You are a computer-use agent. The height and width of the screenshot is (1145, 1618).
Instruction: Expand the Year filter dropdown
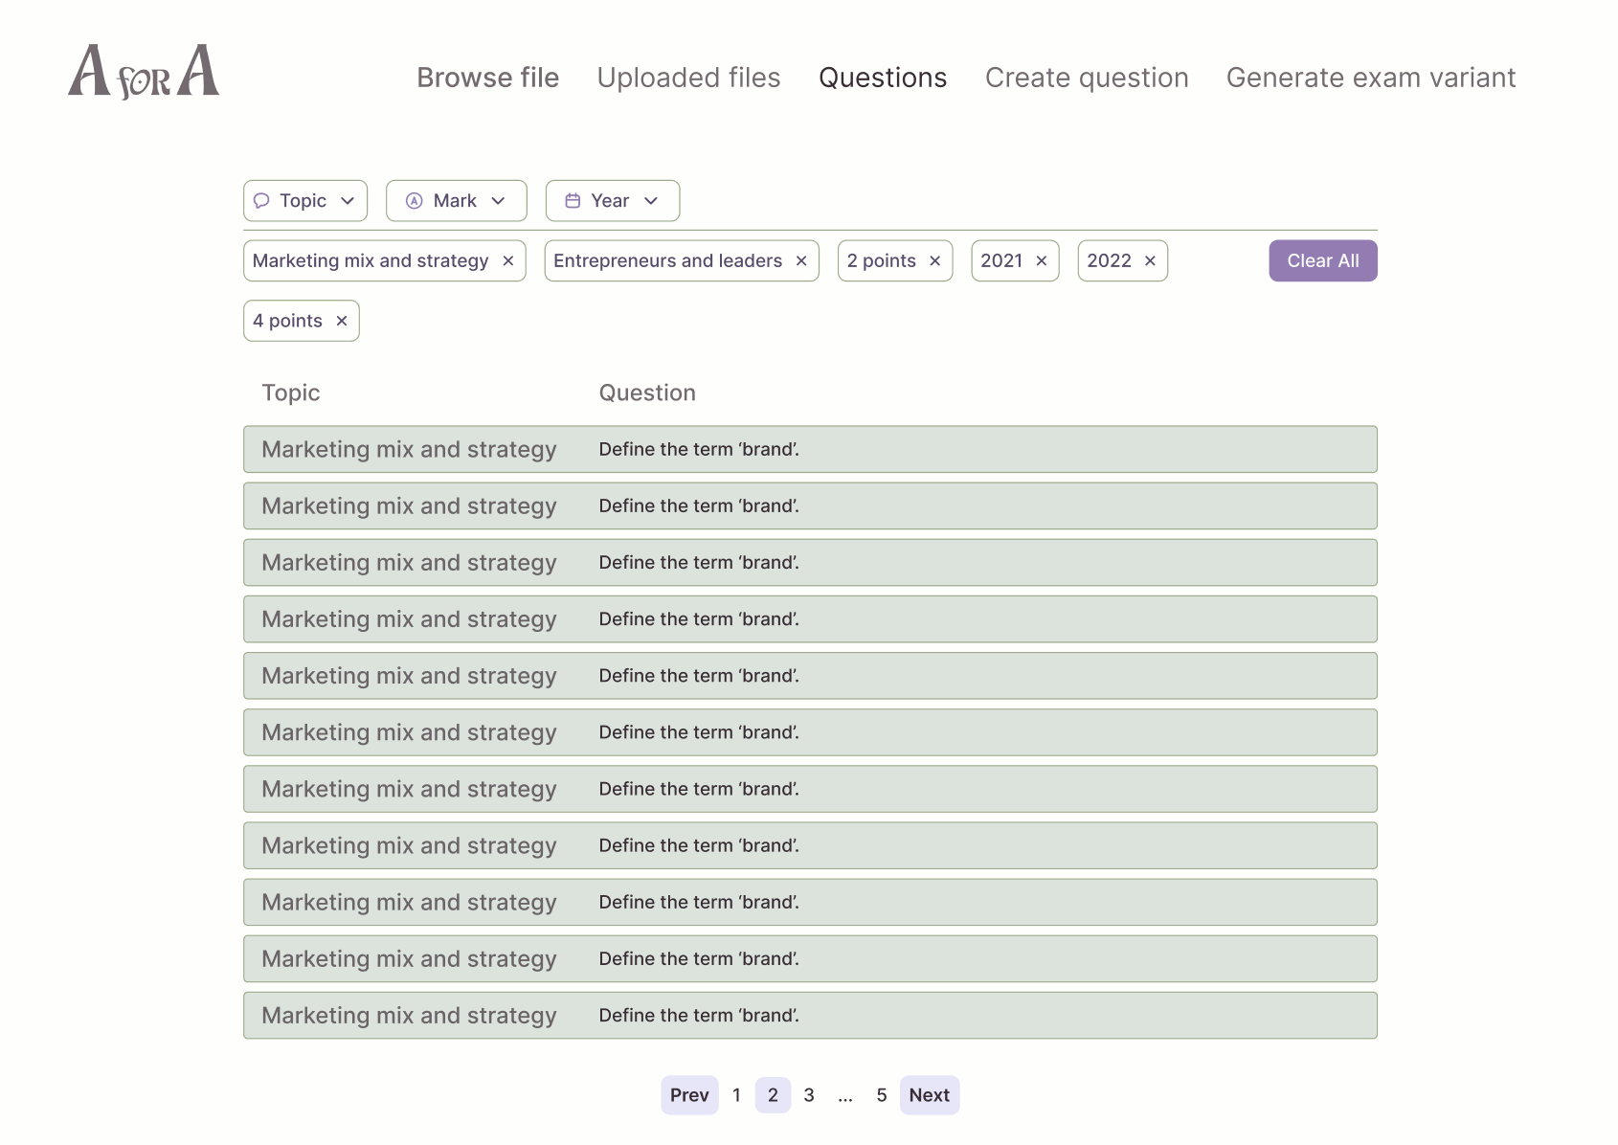[613, 201]
